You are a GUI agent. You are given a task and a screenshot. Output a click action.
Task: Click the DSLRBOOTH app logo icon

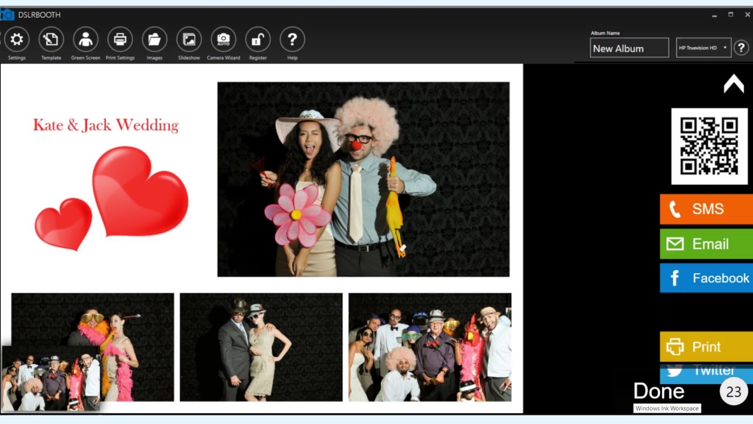7,15
